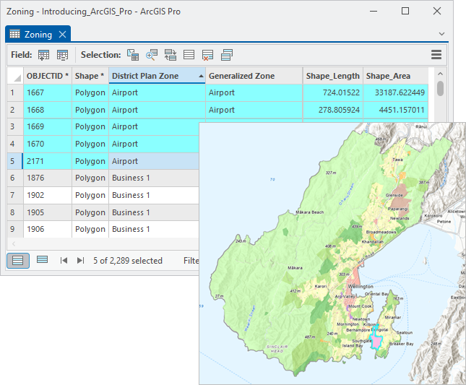Screen dimensions: 466x385
Task: Toggle Show Selected Records view
Action: pos(42,260)
